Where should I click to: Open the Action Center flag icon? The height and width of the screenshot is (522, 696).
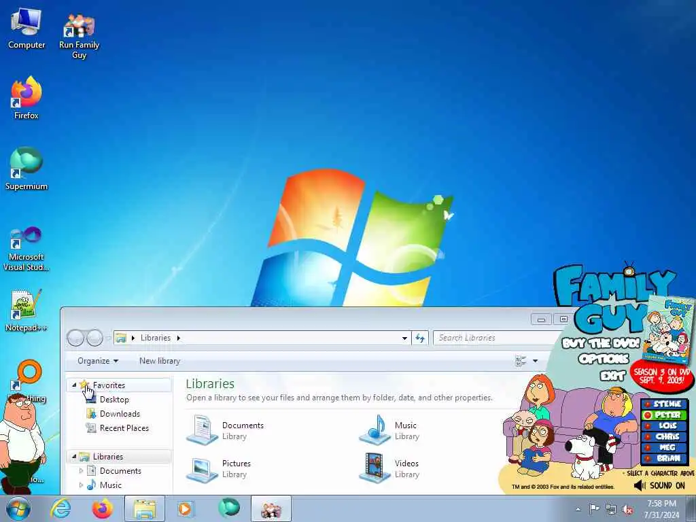[x=594, y=509]
